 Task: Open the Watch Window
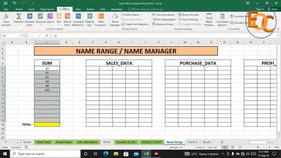click(209, 20)
